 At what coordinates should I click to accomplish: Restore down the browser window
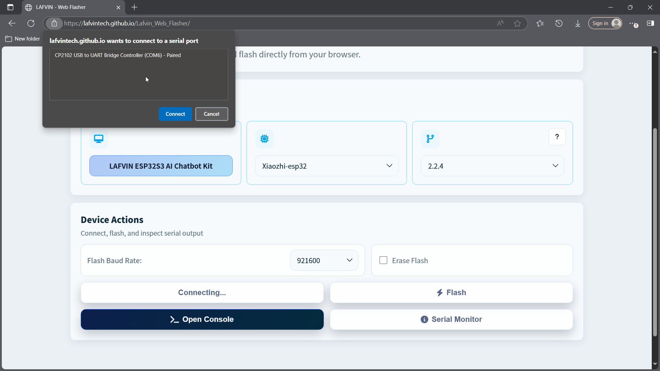point(630,7)
